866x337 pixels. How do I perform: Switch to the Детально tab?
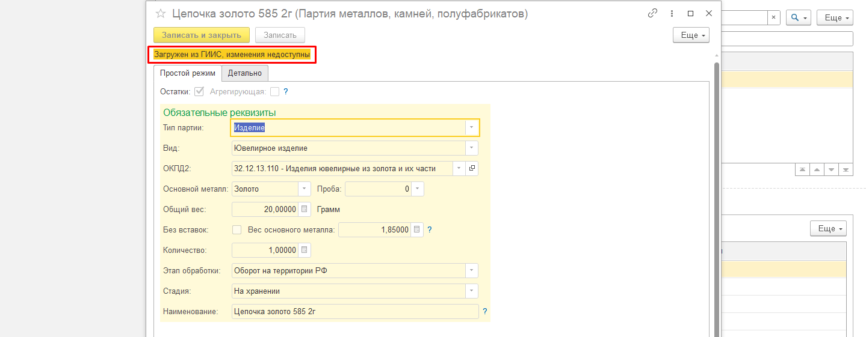(x=245, y=73)
